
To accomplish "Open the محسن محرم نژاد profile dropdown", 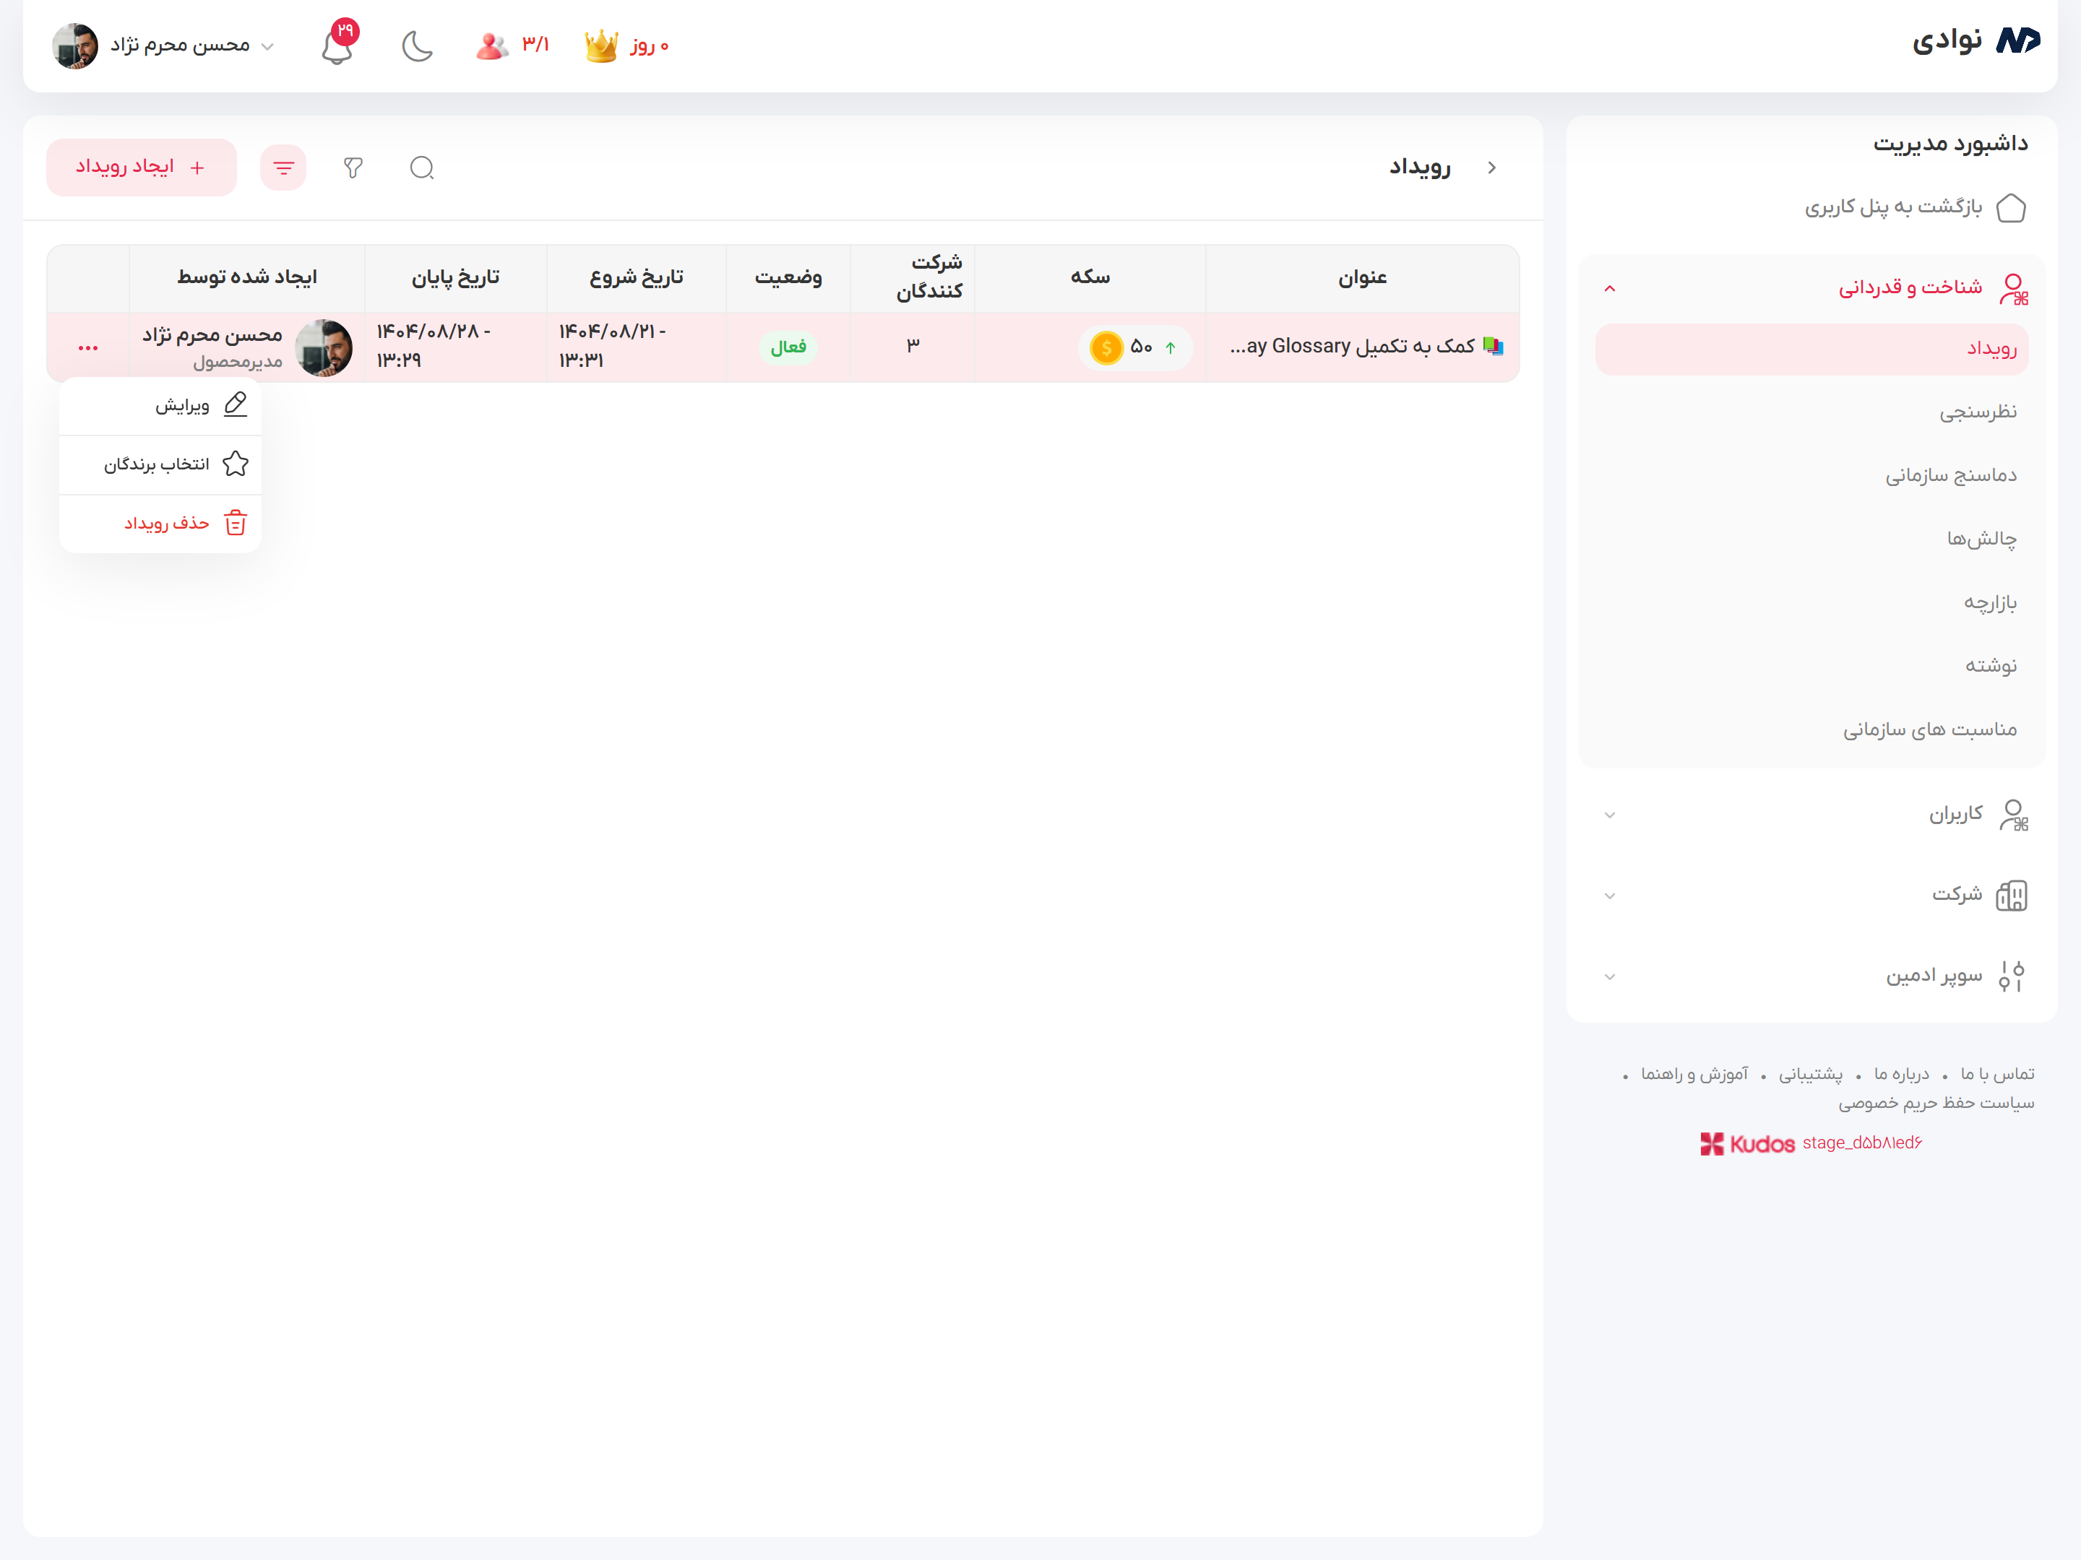I will pyautogui.click(x=178, y=45).
